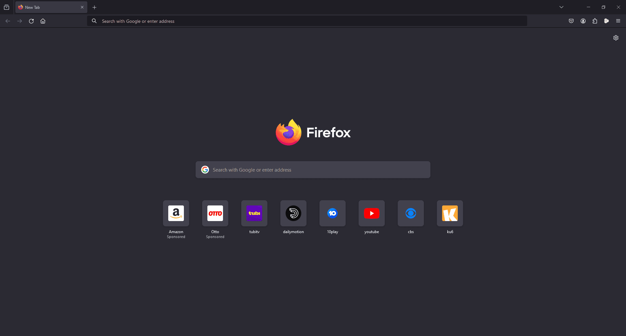Screen dimensions: 626x336
Task: Open the sponsored Amazon shortcut
Action: click(176, 213)
